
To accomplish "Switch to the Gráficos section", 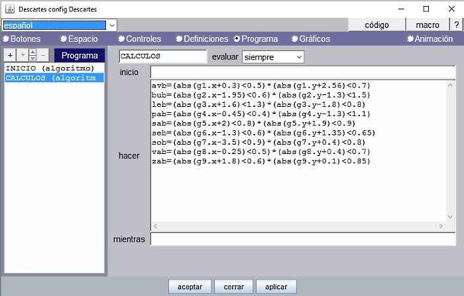I will 310,38.
